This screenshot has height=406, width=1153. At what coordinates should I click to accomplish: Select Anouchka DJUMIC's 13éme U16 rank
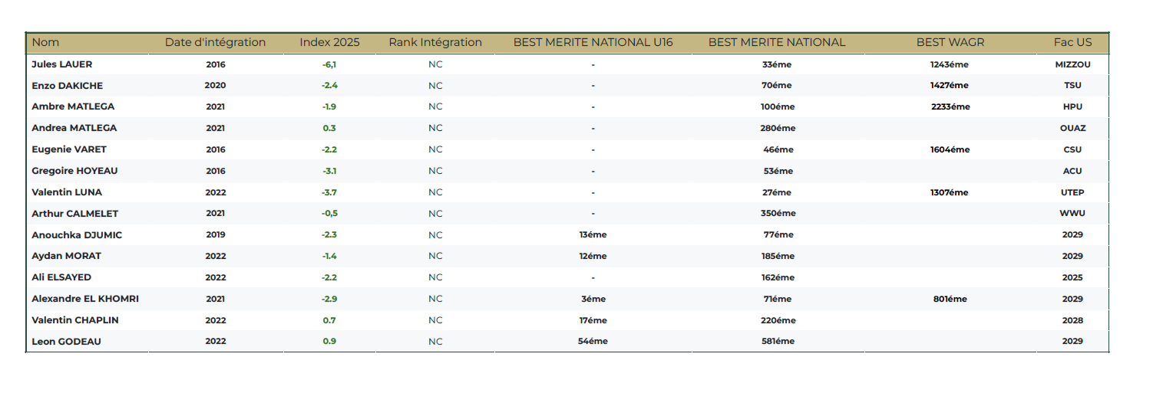593,235
